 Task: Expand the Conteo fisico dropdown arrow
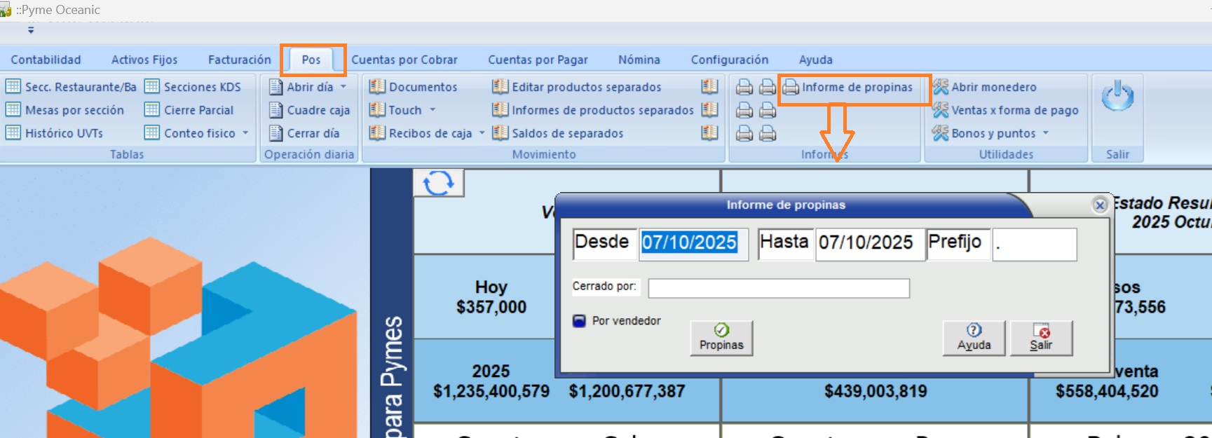click(x=245, y=133)
